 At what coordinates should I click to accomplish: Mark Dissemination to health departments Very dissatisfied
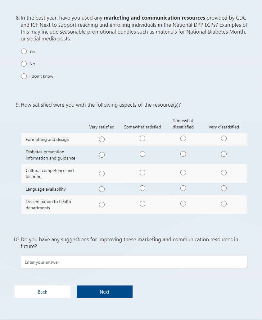224,204
